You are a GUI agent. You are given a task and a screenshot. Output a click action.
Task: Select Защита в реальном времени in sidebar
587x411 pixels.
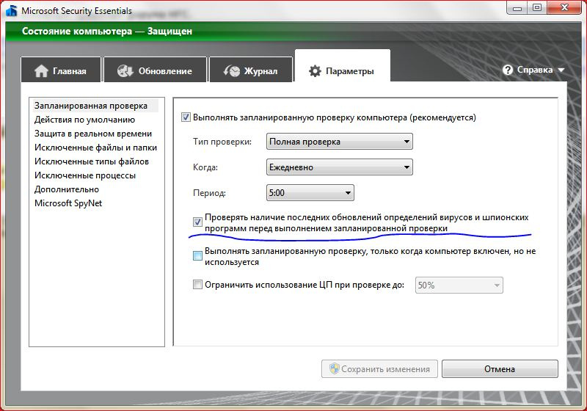click(x=93, y=134)
